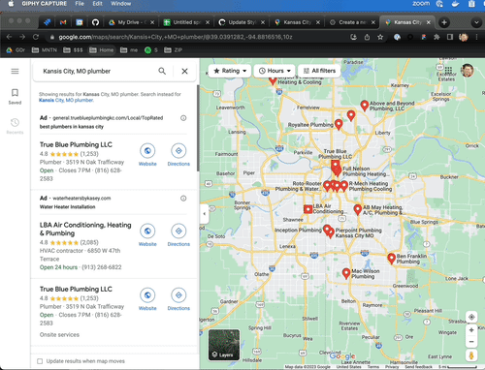Select the Ben Franklin Plumbing map pin
The height and width of the screenshot is (370, 485).
click(392, 259)
